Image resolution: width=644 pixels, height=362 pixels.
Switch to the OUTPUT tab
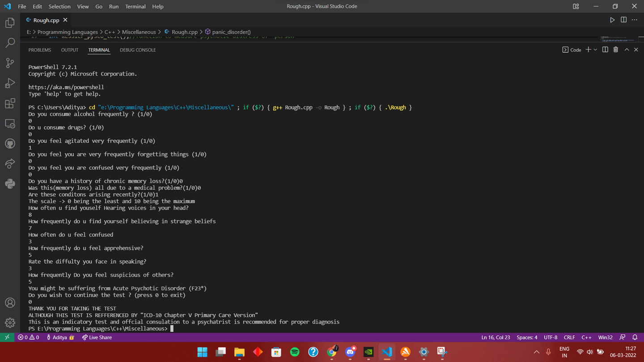[x=70, y=50]
